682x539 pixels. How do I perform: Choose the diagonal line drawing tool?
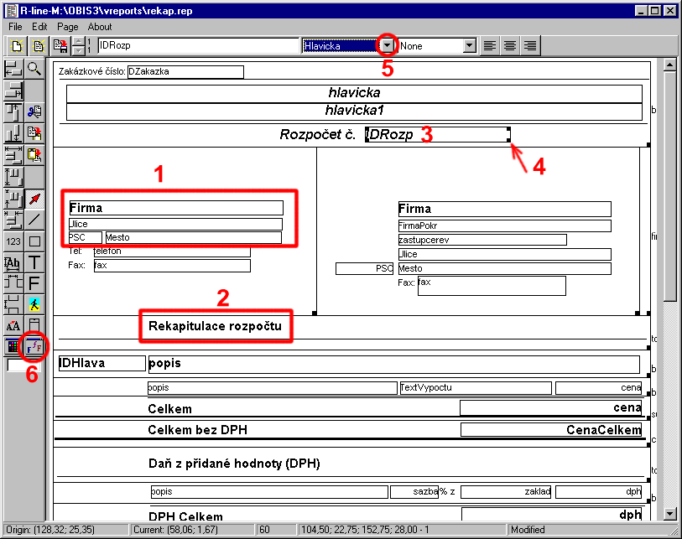[34, 220]
